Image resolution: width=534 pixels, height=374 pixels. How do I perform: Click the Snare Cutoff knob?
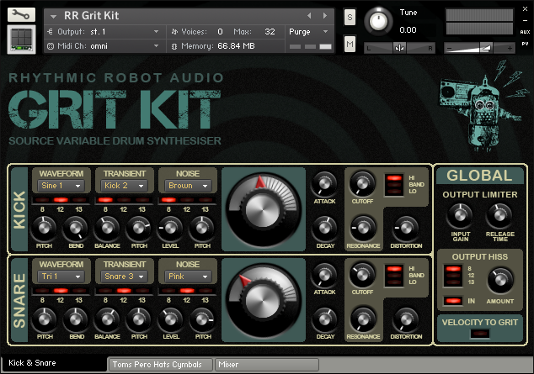(362, 275)
